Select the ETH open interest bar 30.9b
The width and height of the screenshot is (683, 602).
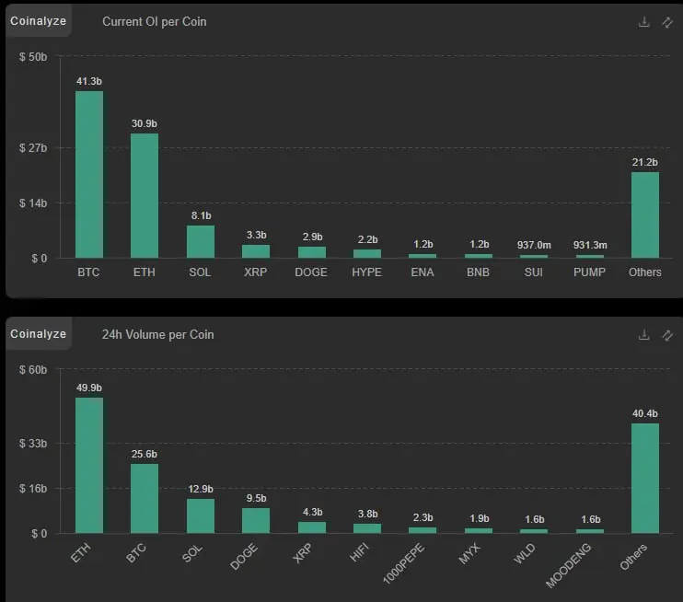(145, 195)
